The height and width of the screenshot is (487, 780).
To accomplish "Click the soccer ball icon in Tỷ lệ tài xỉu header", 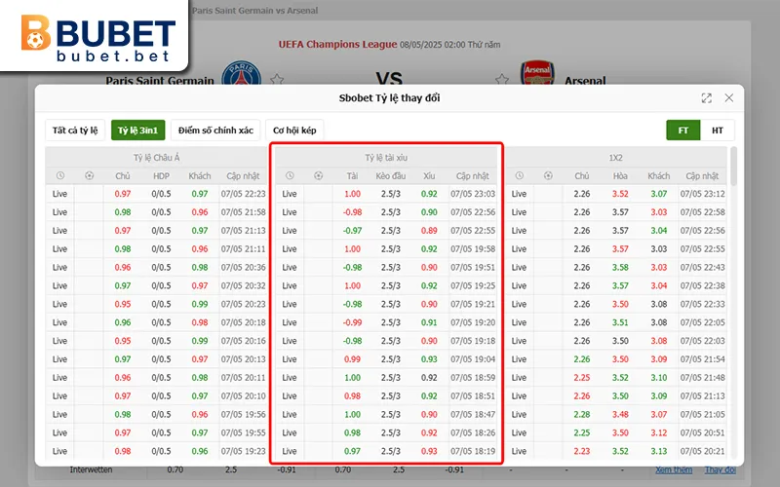I will [319, 175].
